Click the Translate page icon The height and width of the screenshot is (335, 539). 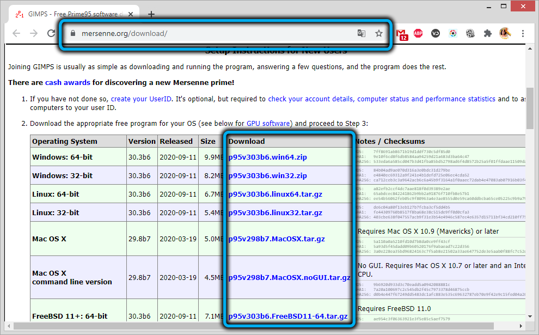362,34
